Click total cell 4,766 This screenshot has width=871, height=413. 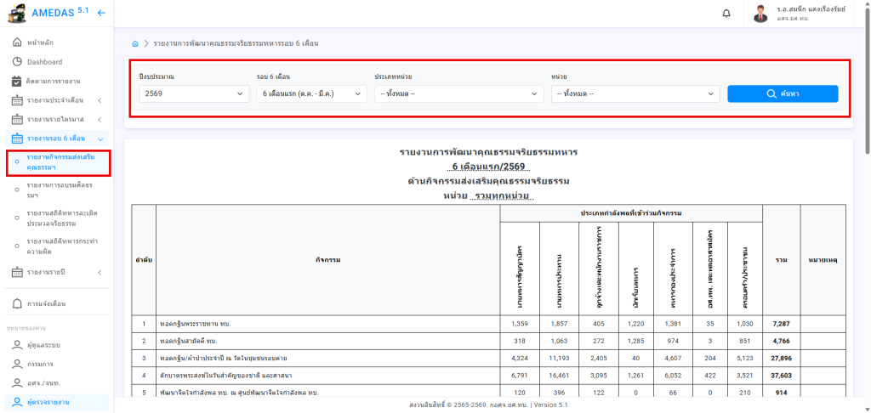pyautogui.click(x=781, y=340)
